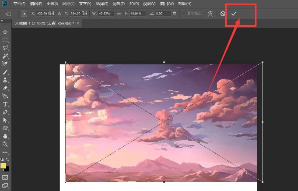The height and width of the screenshot is (191, 298).
Task: Open the 图层(L) menu
Action: click(68, 4)
